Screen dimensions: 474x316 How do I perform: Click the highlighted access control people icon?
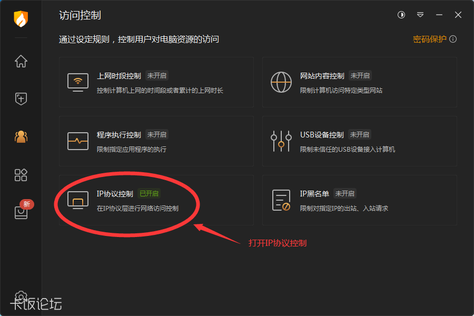(21, 137)
